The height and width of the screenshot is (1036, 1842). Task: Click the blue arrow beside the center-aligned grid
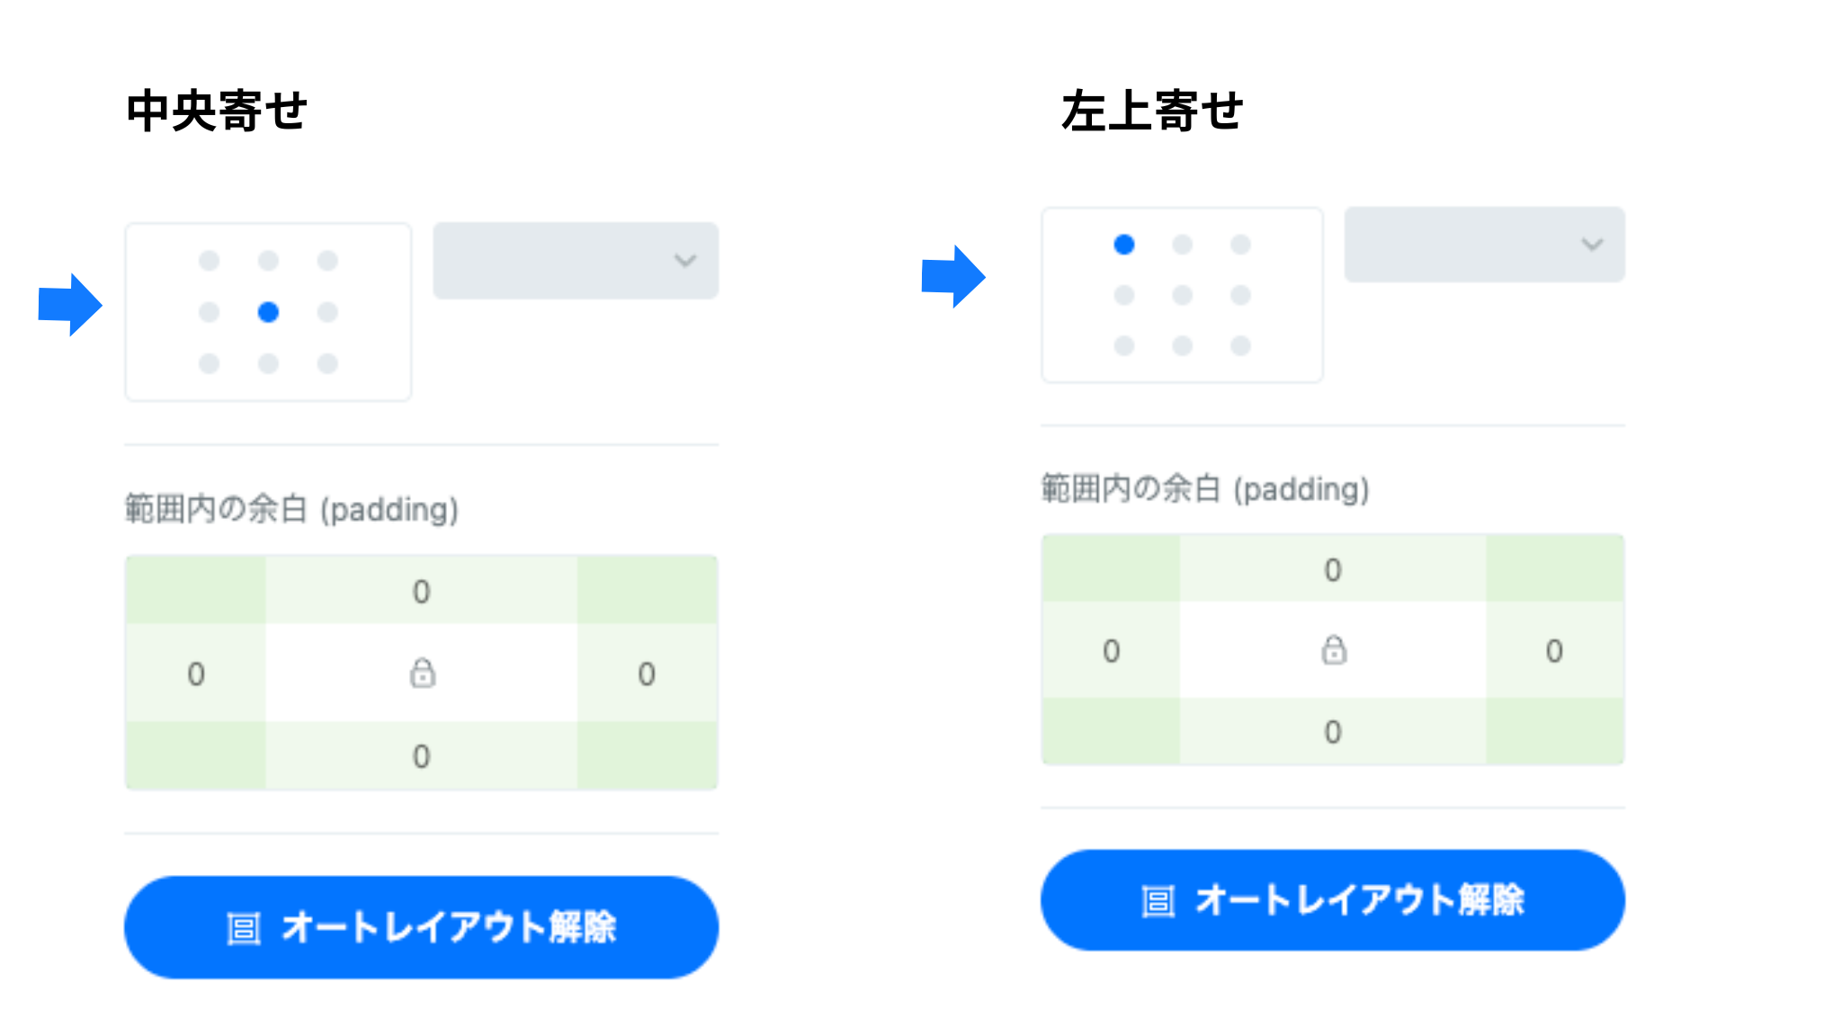pyautogui.click(x=70, y=305)
